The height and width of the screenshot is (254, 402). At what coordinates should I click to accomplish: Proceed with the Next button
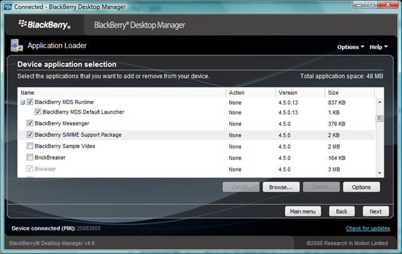pyautogui.click(x=376, y=211)
